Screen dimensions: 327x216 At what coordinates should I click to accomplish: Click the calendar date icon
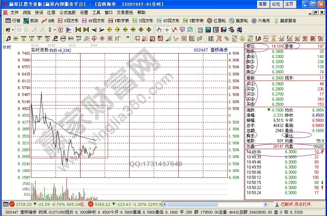[x=200, y=30]
